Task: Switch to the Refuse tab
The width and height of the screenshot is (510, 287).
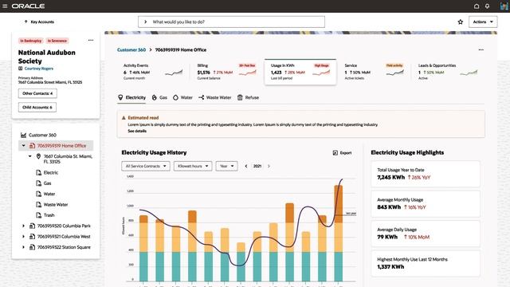Action: pyautogui.click(x=248, y=97)
